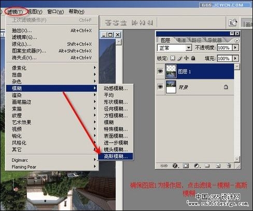
Task: Enable lock transparent pixels icon
Action: 173,58
